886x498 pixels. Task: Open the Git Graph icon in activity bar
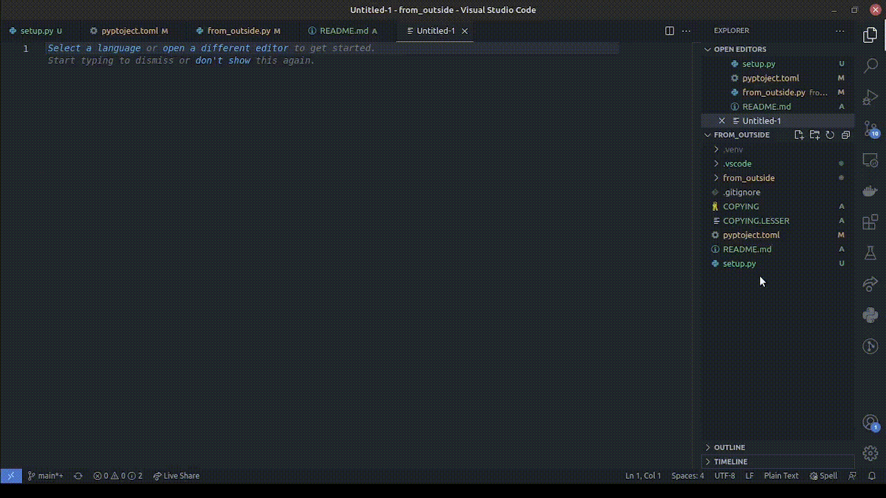tap(870, 347)
